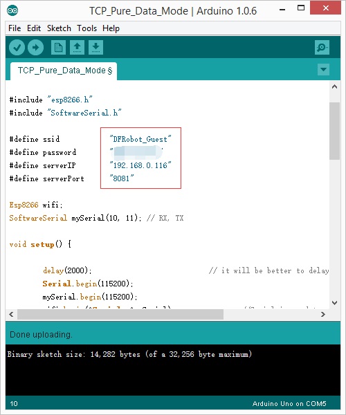The width and height of the screenshot is (346, 415).
Task: Click the delay(2000) statement
Action: pyautogui.click(x=67, y=270)
